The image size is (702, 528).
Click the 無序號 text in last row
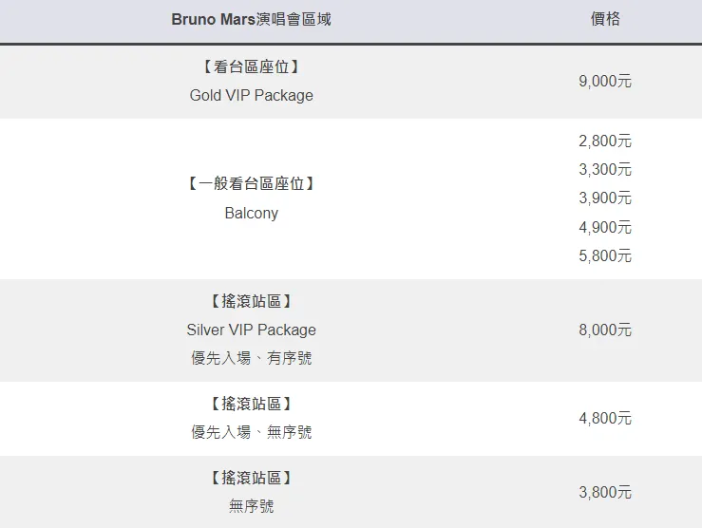251,506
